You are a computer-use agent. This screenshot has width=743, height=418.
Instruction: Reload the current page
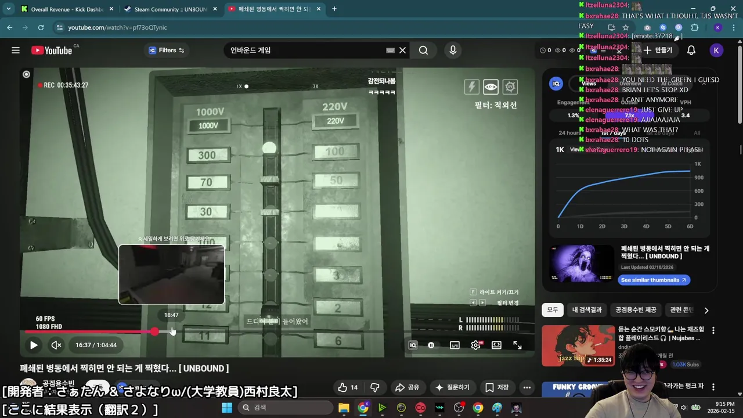click(x=41, y=27)
